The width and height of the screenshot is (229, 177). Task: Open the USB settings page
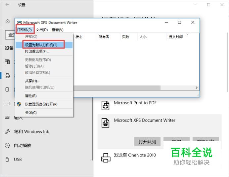[18, 159]
